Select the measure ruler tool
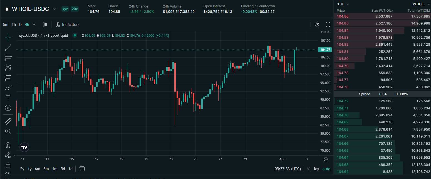 (x=8, y=121)
